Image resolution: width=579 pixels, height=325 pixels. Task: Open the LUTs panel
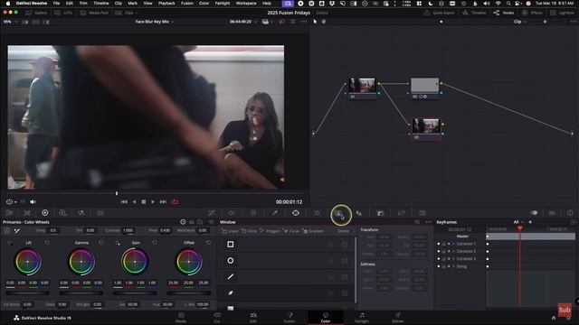coord(63,13)
